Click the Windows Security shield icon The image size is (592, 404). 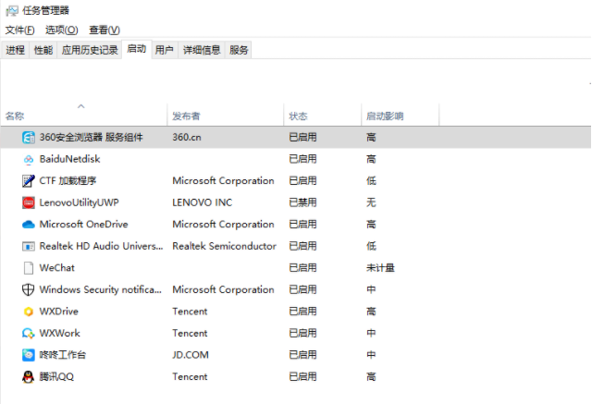coord(29,289)
